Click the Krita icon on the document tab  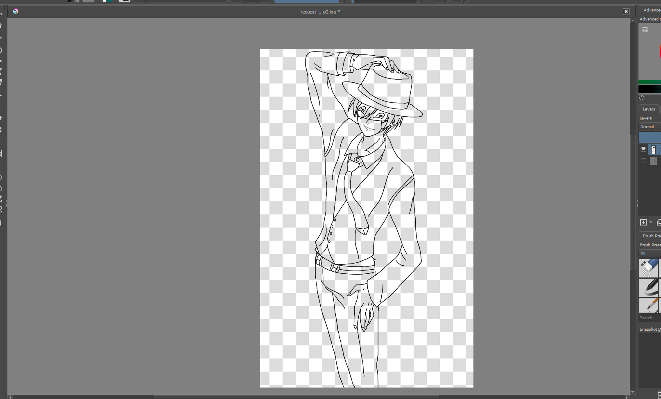16,11
